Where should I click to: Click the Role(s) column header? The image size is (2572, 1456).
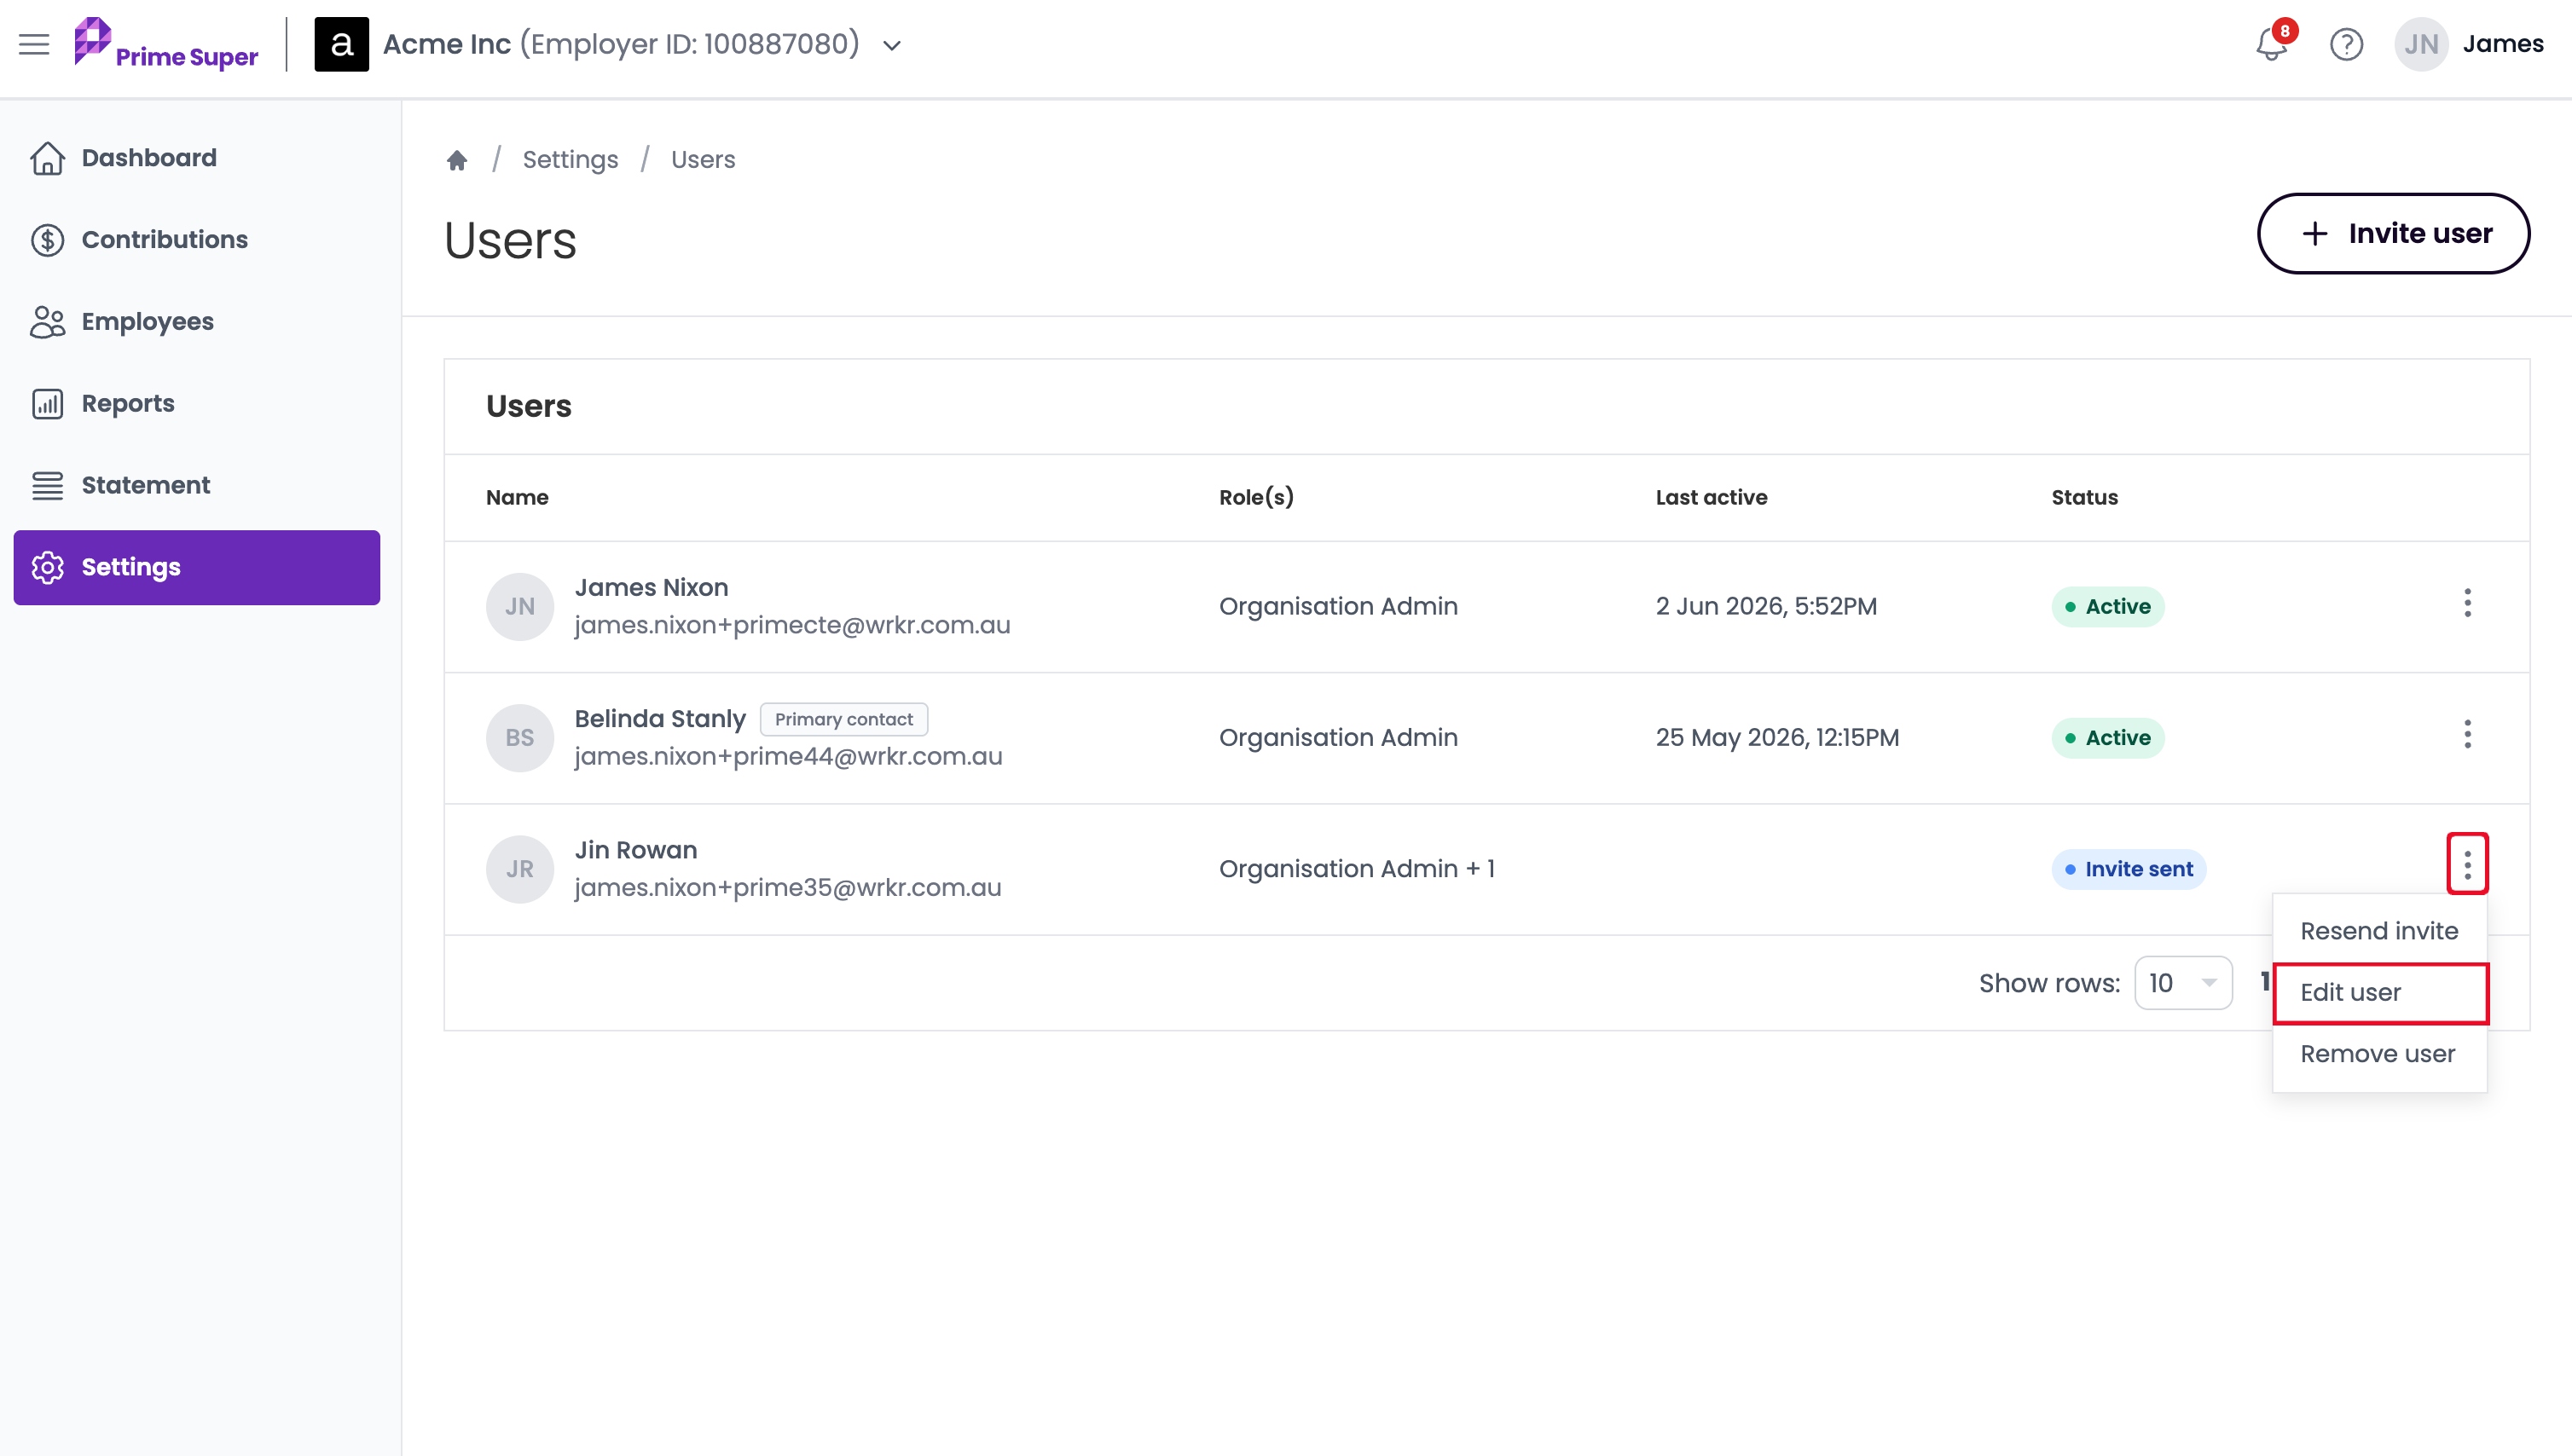click(1256, 497)
